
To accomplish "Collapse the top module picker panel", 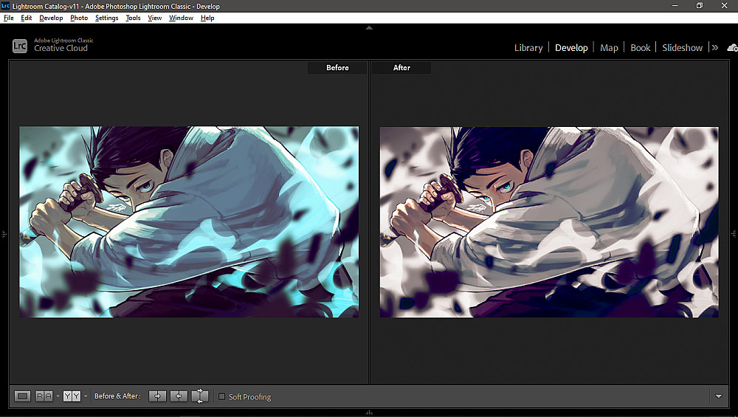I will tap(369, 28).
